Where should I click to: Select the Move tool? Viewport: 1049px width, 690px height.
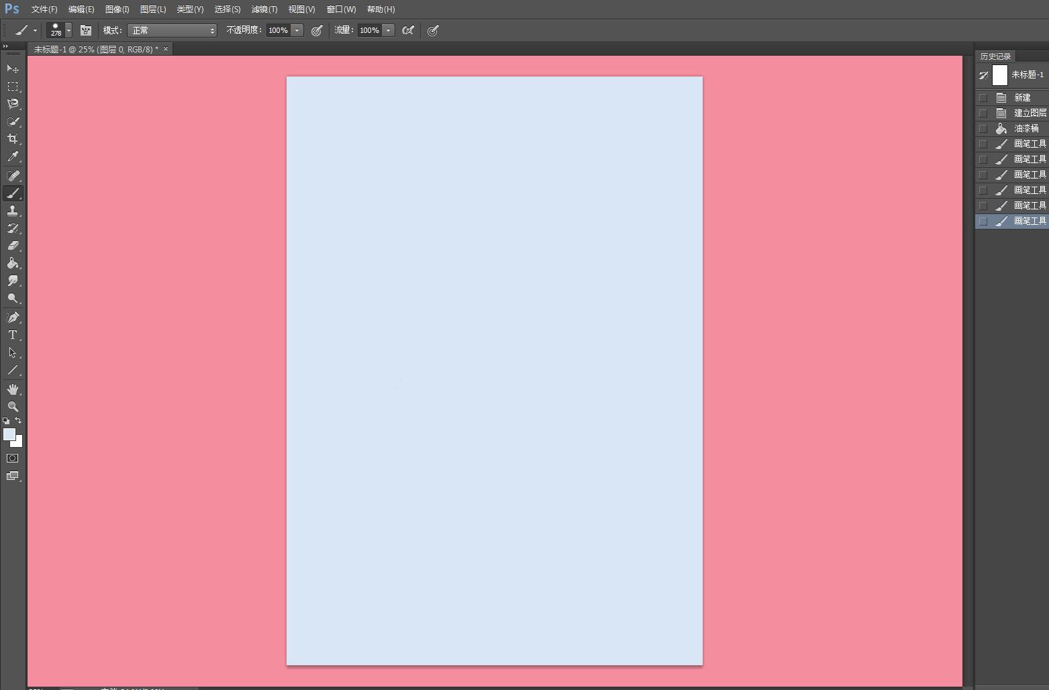coord(13,68)
